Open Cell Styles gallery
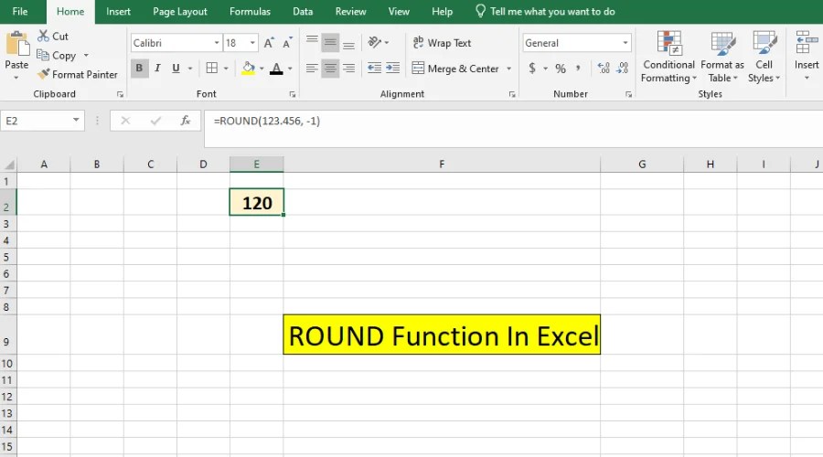 (764, 57)
